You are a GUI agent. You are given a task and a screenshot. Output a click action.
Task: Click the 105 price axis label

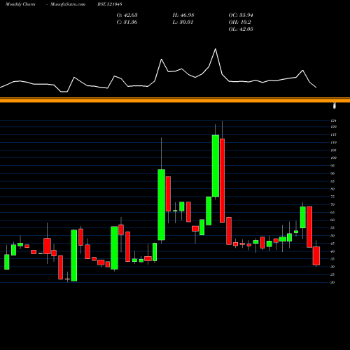coord(333,150)
